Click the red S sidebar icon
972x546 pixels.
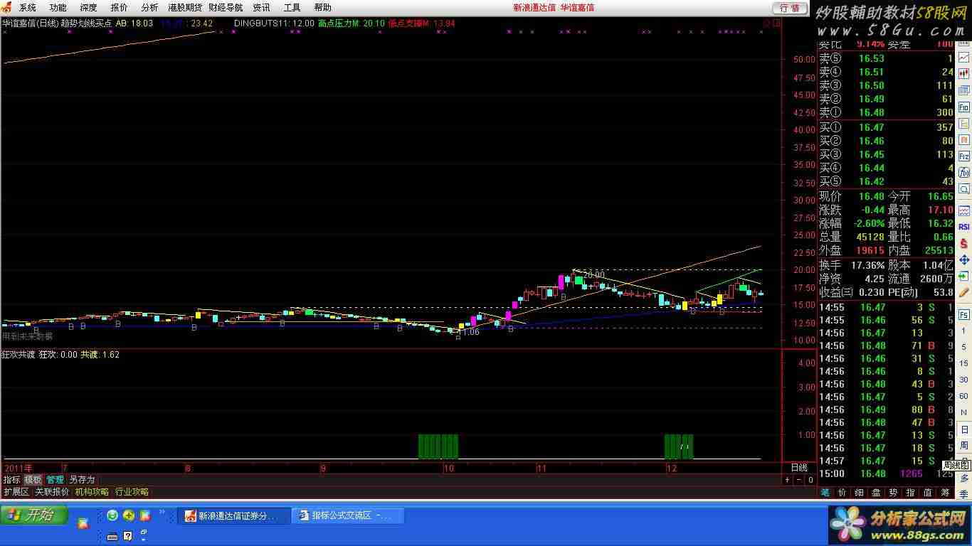[964, 243]
